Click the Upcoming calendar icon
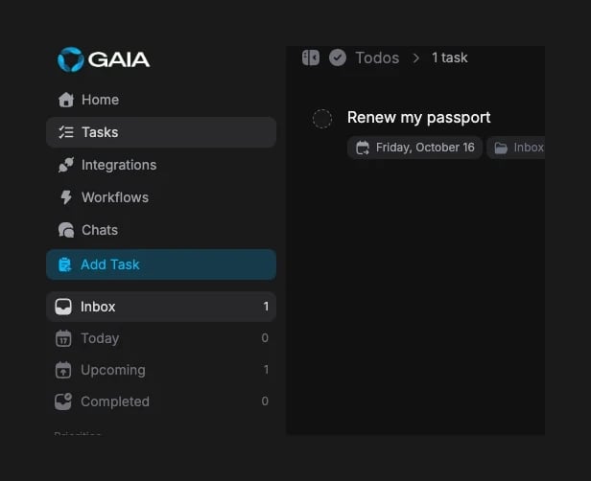 click(63, 370)
